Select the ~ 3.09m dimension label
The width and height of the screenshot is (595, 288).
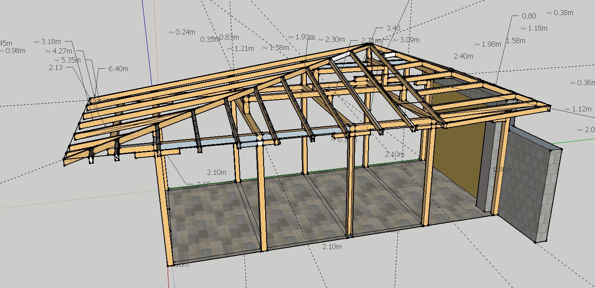pos(406,40)
